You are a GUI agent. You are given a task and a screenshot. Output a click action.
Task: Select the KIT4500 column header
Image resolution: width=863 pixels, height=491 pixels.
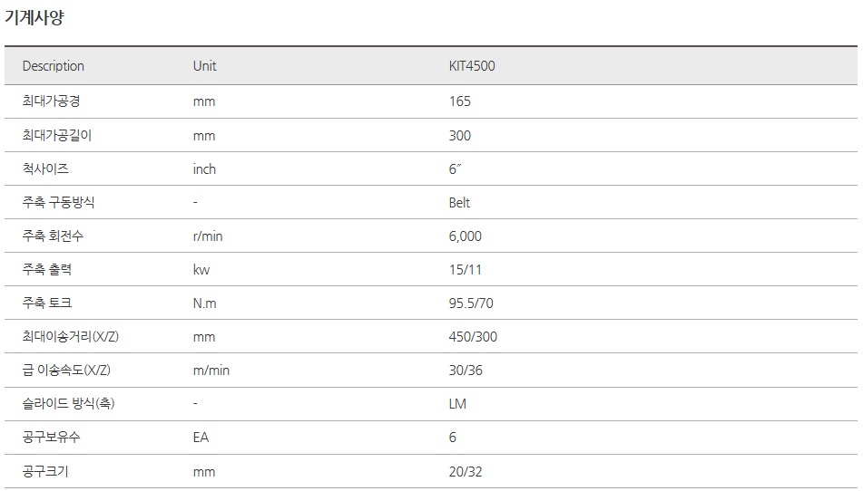coord(472,66)
